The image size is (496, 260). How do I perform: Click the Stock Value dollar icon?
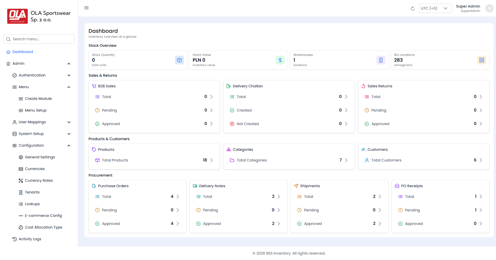pos(280,60)
